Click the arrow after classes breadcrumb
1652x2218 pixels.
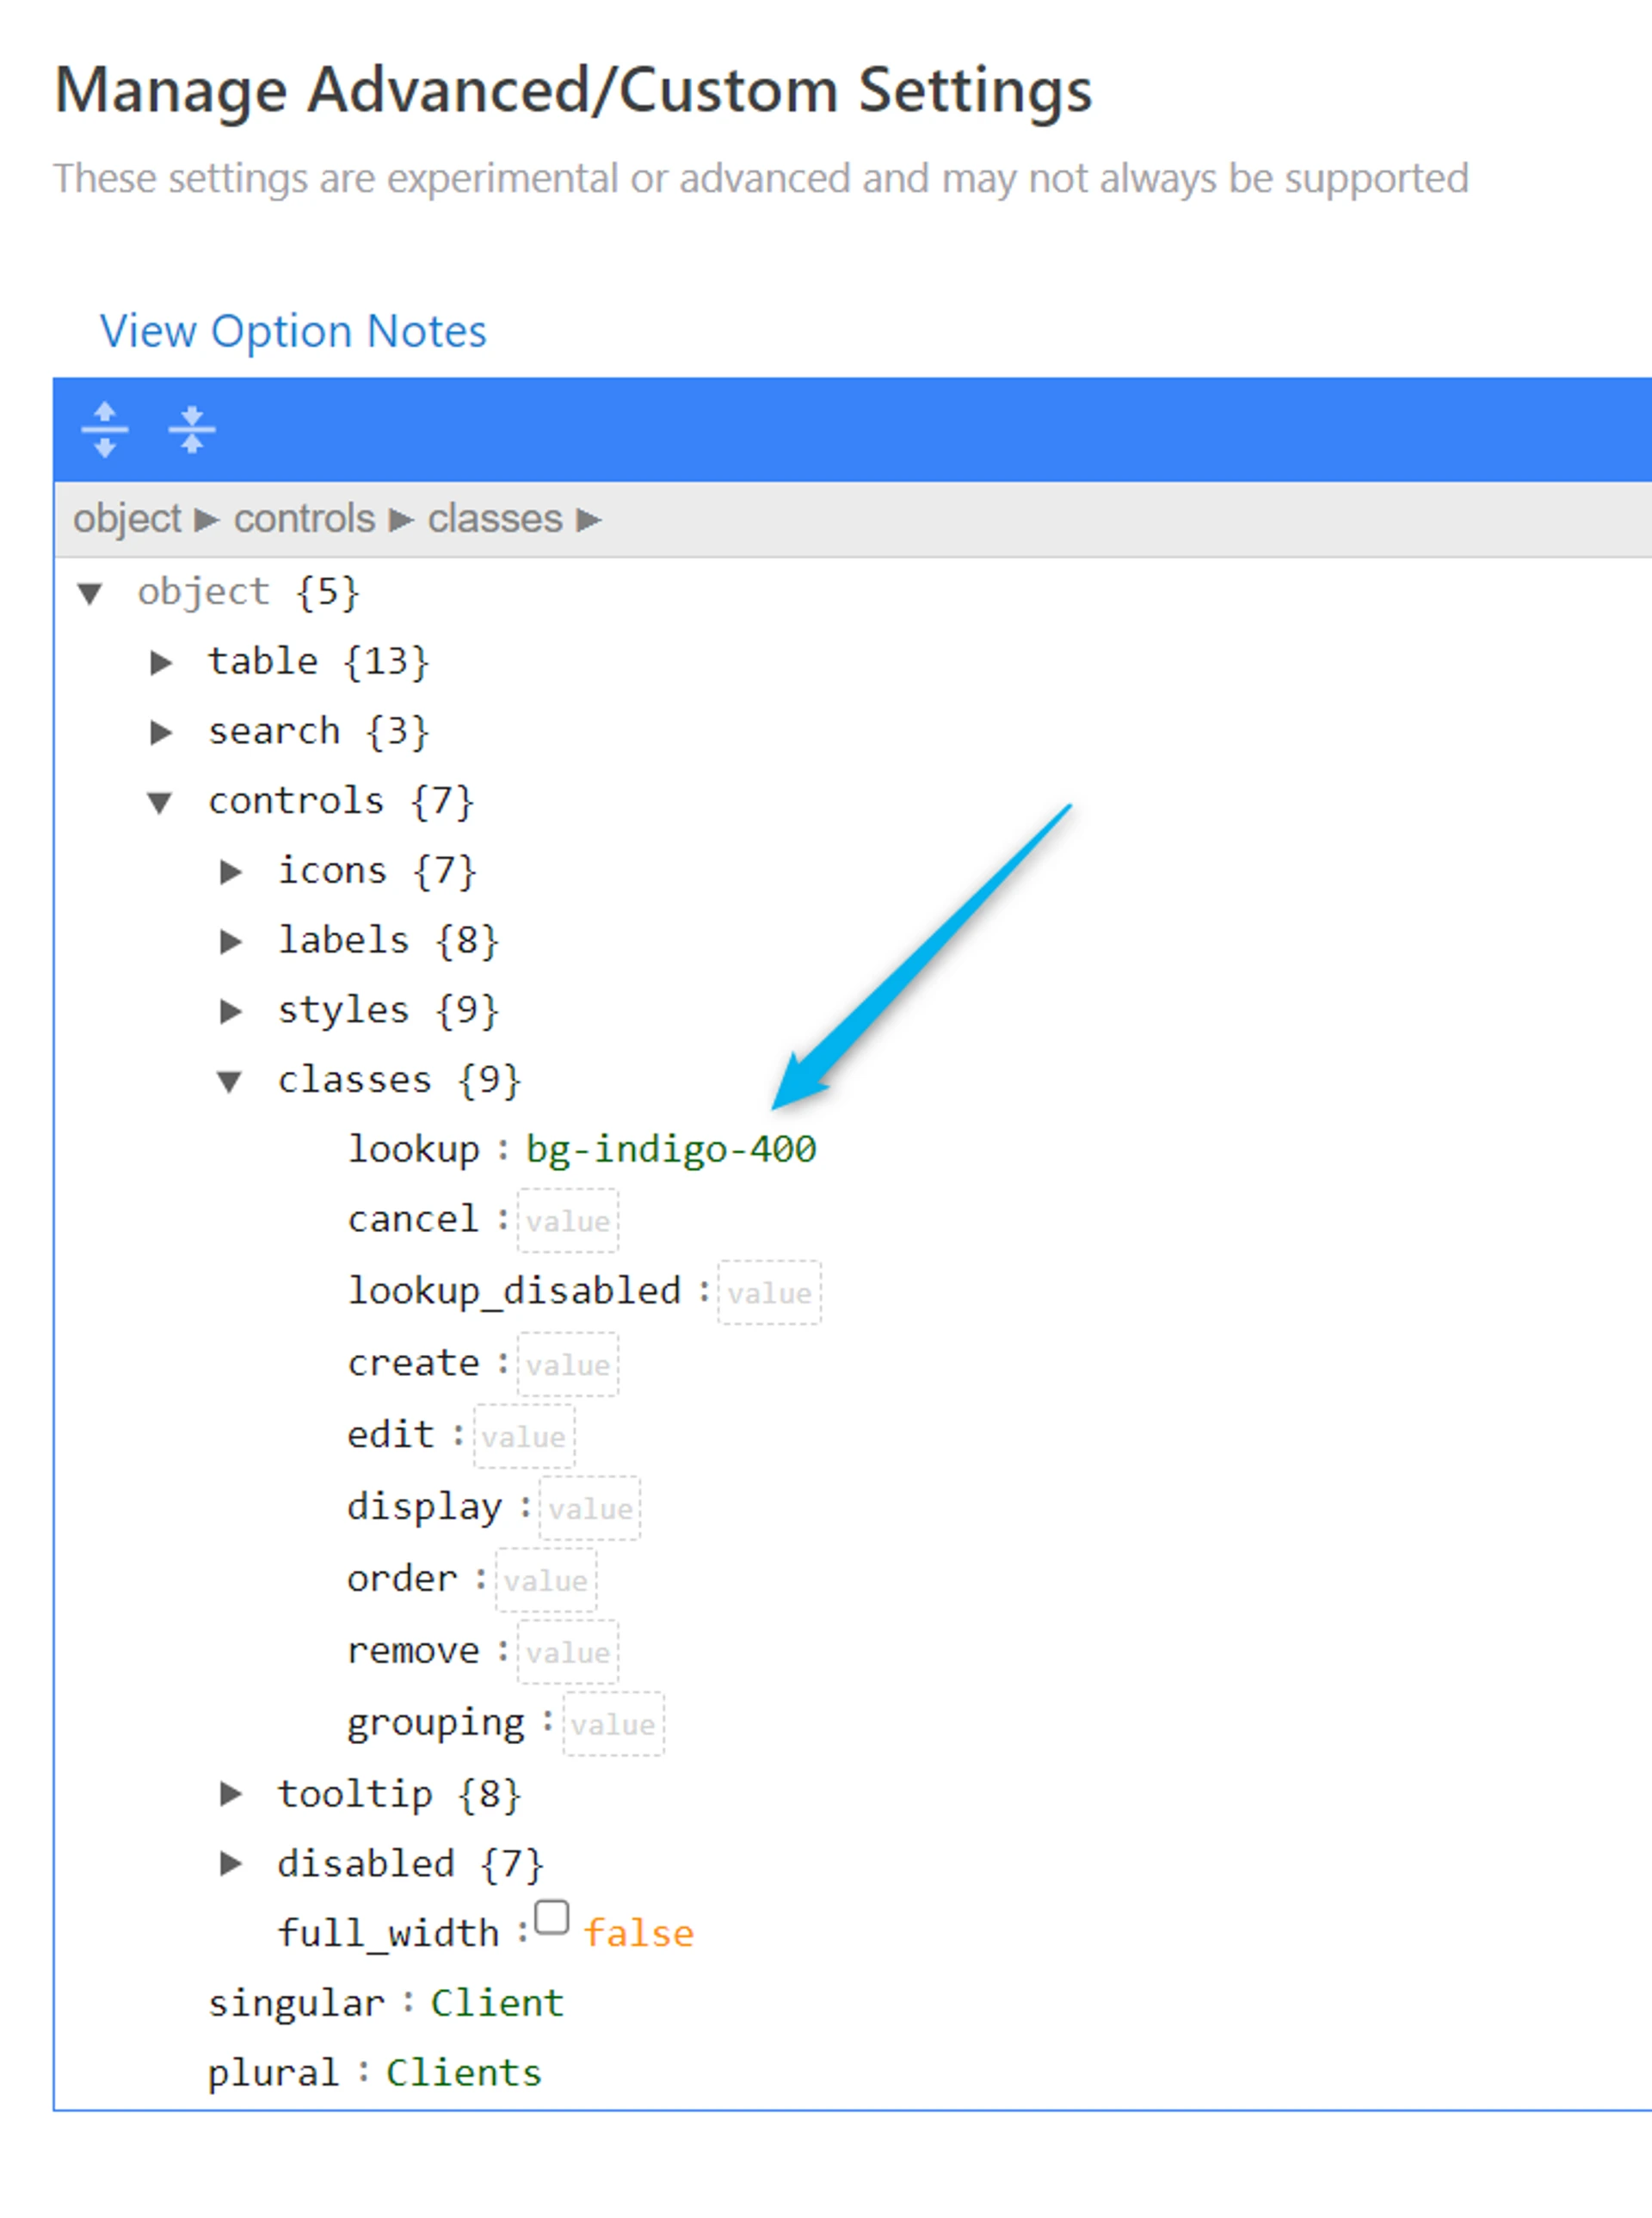coord(589,520)
